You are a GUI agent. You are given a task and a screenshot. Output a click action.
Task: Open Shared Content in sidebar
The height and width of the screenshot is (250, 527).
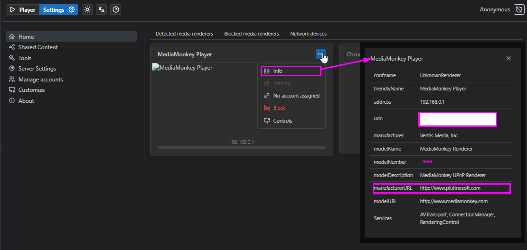coord(38,47)
